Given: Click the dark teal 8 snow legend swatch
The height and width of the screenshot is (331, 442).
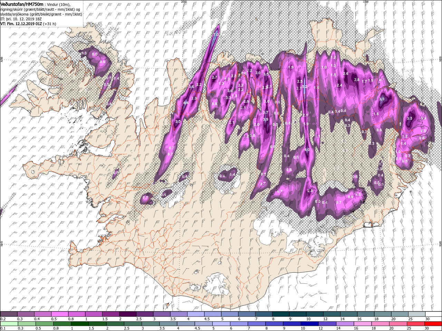Looking at the screenshot, I should (281, 314).
